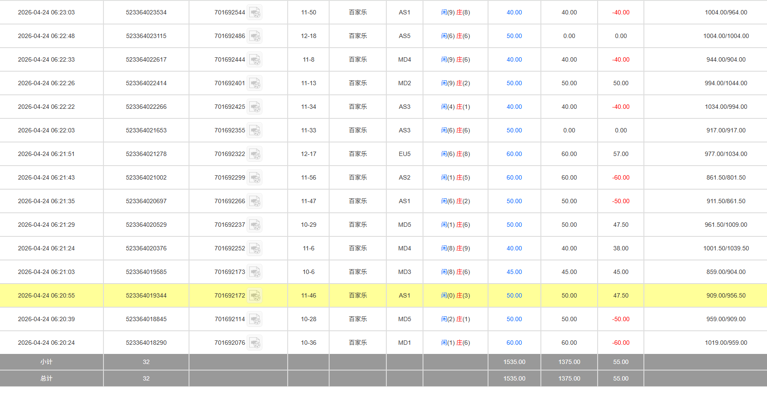767x395 pixels.
Task: Select order number 523364021002
Action: click(146, 177)
